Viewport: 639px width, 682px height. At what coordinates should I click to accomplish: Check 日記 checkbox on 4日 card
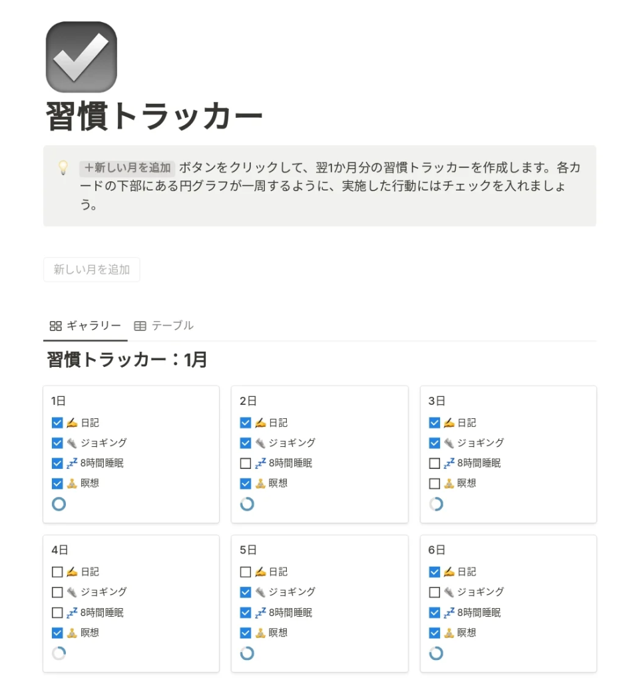(x=57, y=572)
